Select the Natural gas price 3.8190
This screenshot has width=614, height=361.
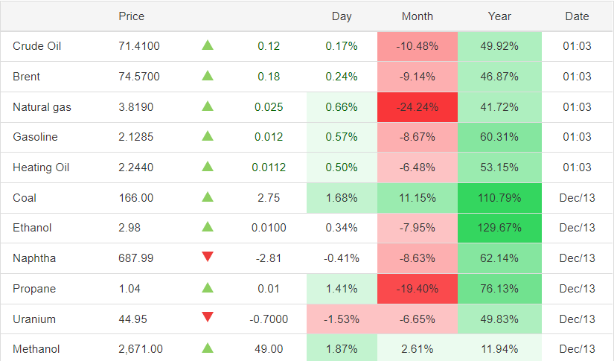tap(136, 107)
